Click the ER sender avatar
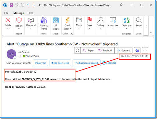This screenshot has height=119, width=157. click(12, 54)
